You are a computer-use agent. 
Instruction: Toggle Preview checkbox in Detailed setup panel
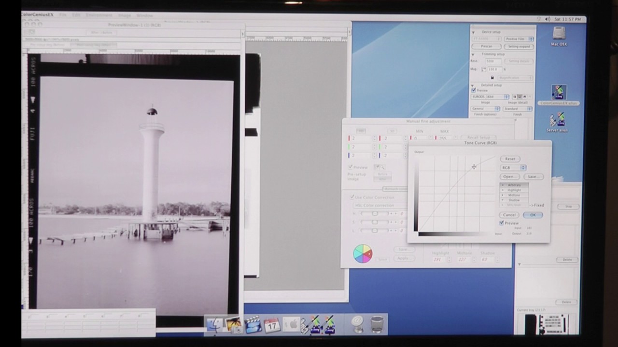474,90
